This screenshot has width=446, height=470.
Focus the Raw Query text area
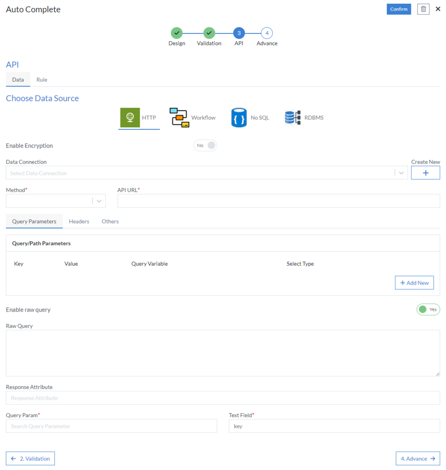click(223, 353)
